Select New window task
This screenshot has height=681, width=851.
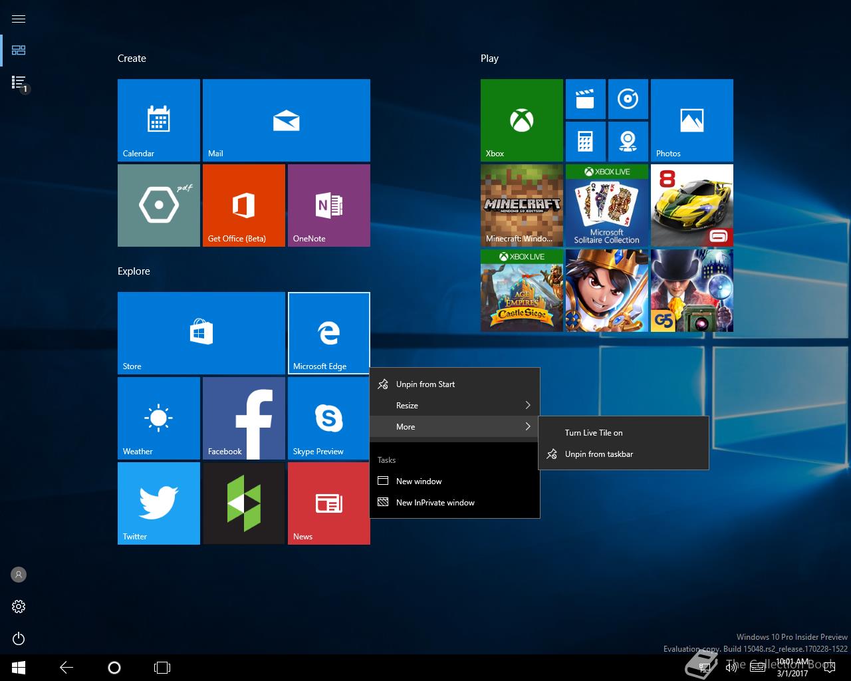(x=455, y=481)
